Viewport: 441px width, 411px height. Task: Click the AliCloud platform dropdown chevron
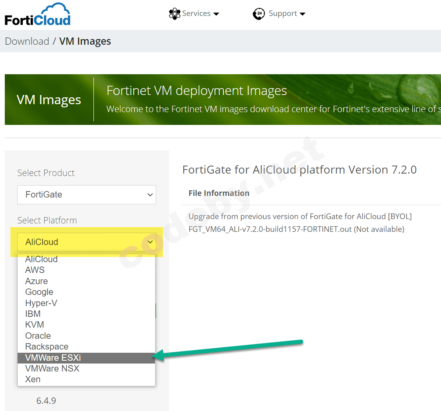pyautogui.click(x=150, y=242)
